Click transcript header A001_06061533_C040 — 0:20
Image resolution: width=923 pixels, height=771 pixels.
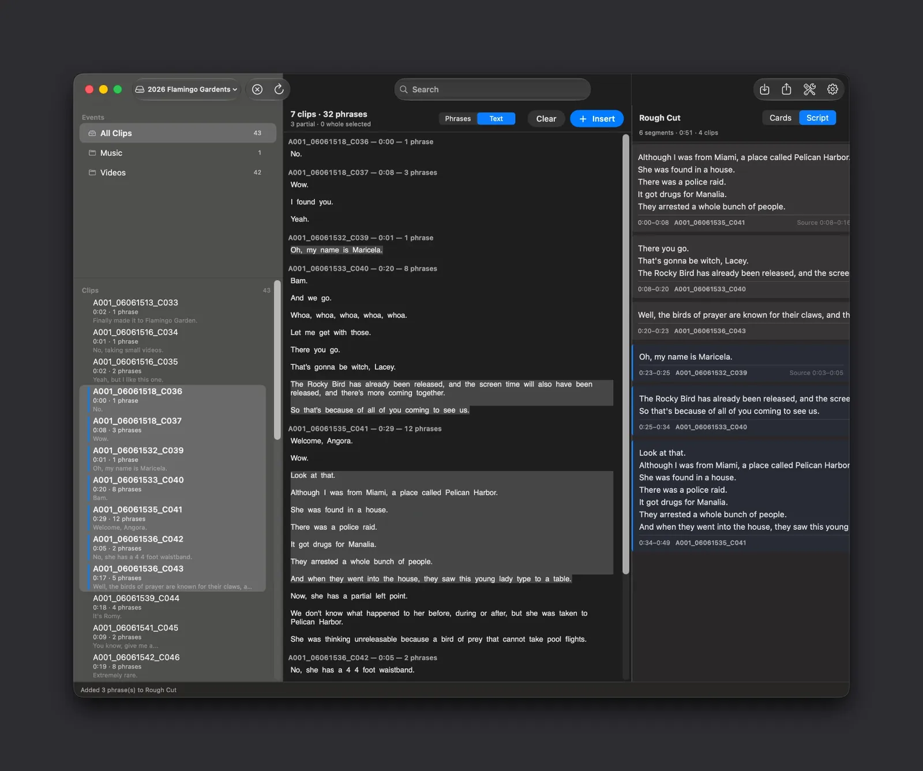(x=362, y=268)
